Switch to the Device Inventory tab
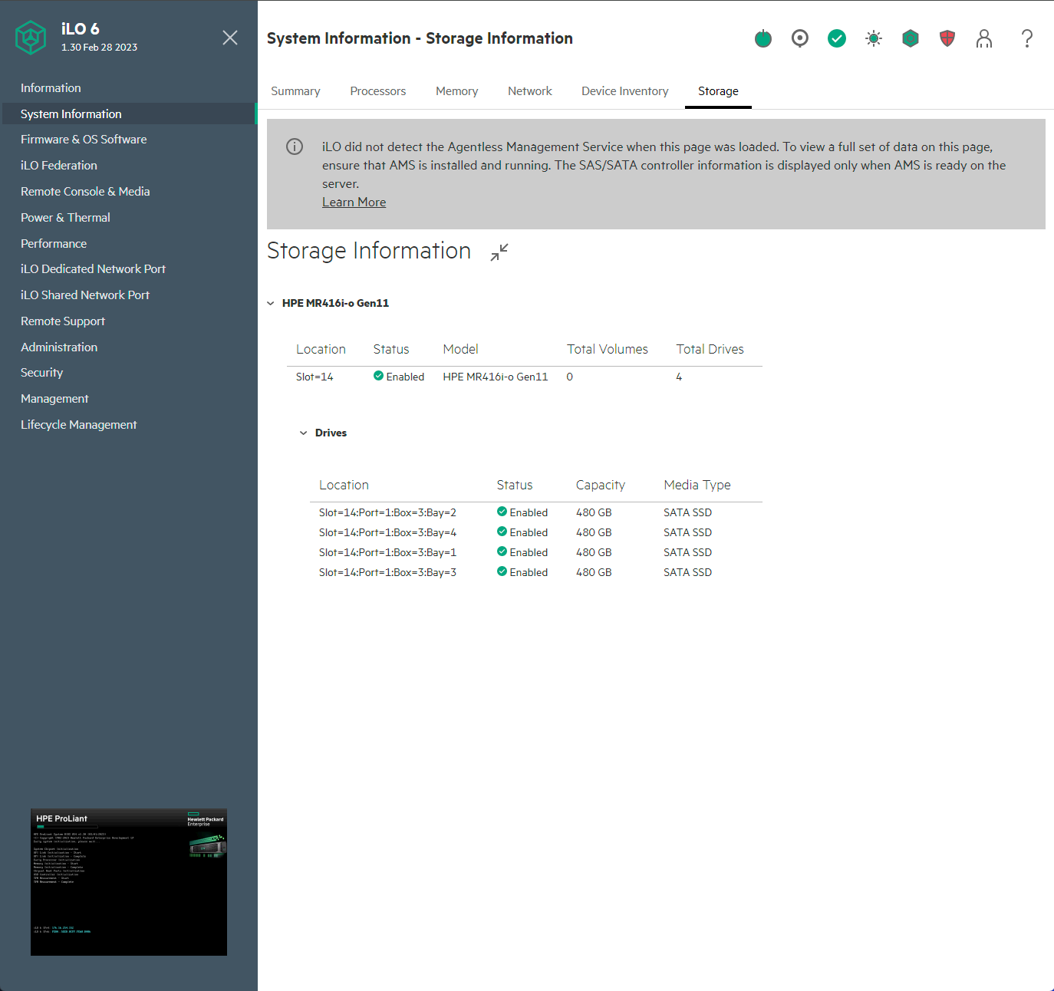The width and height of the screenshot is (1054, 991). (624, 91)
